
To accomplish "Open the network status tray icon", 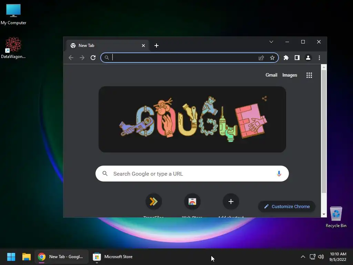I will [x=312, y=257].
